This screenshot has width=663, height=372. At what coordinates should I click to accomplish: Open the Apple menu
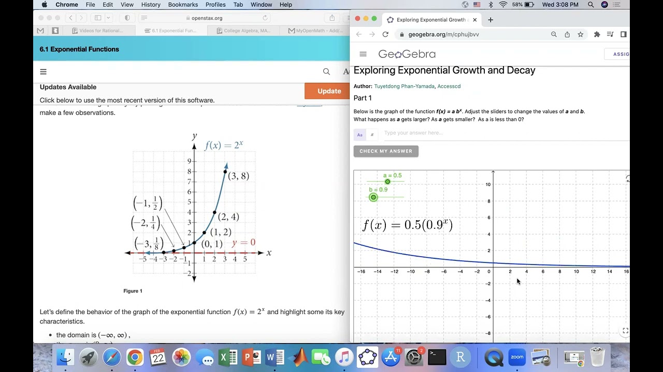pyautogui.click(x=44, y=5)
